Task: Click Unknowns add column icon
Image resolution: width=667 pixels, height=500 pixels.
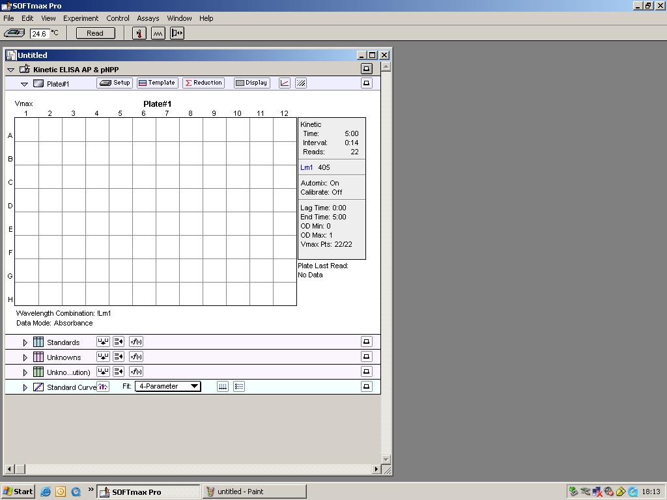Action: [119, 356]
